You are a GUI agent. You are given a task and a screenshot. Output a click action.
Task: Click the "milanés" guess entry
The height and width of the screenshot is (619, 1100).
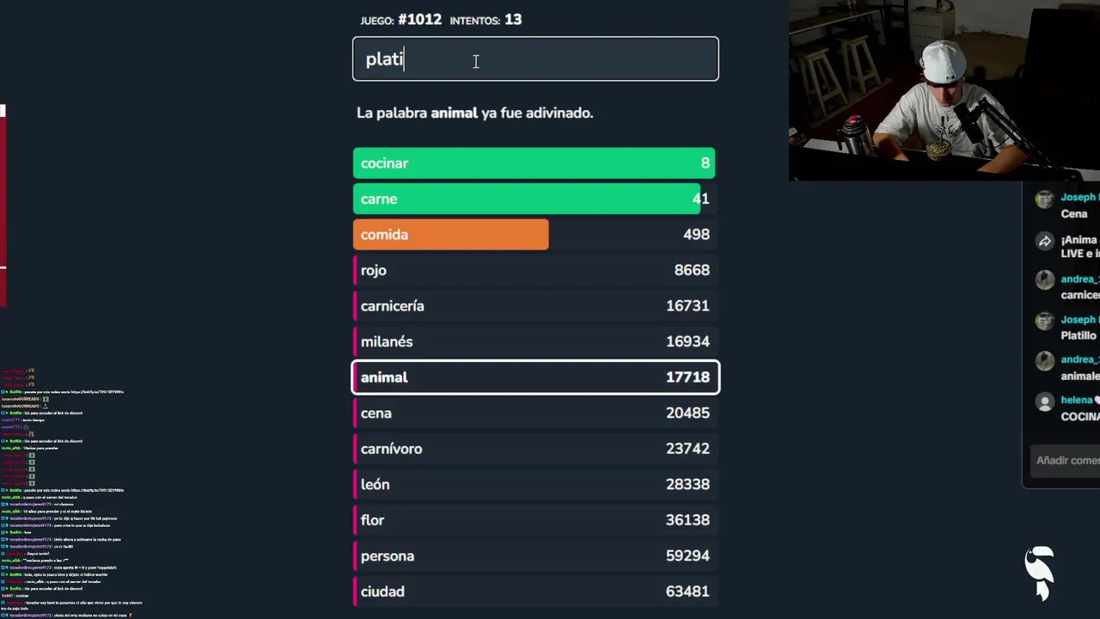coord(534,341)
